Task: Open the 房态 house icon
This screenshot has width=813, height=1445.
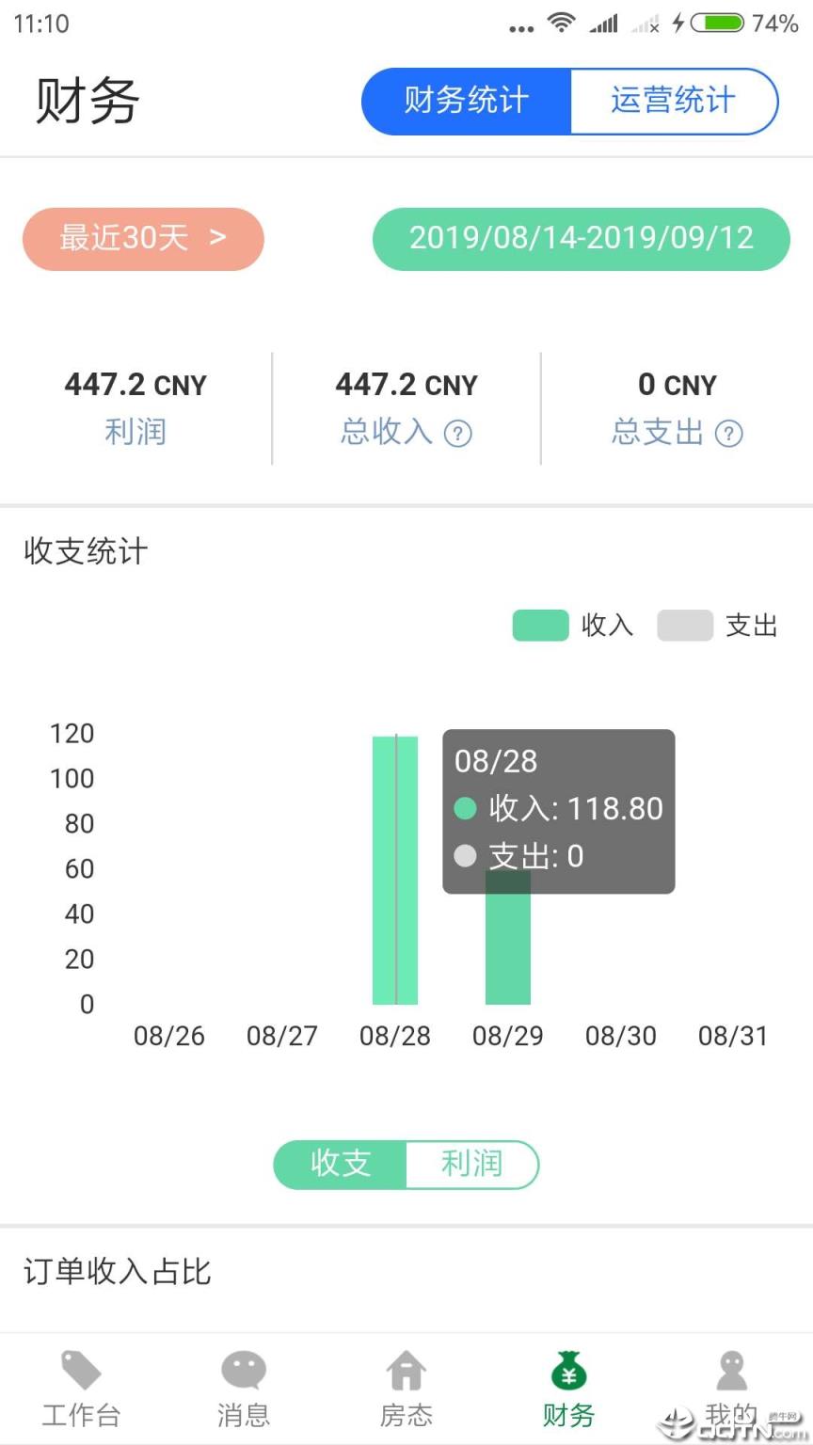Action: coord(406,1372)
